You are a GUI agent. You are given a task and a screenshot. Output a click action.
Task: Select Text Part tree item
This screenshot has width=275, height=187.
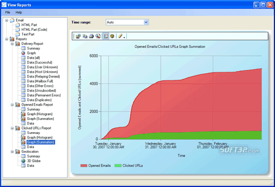click(28, 34)
